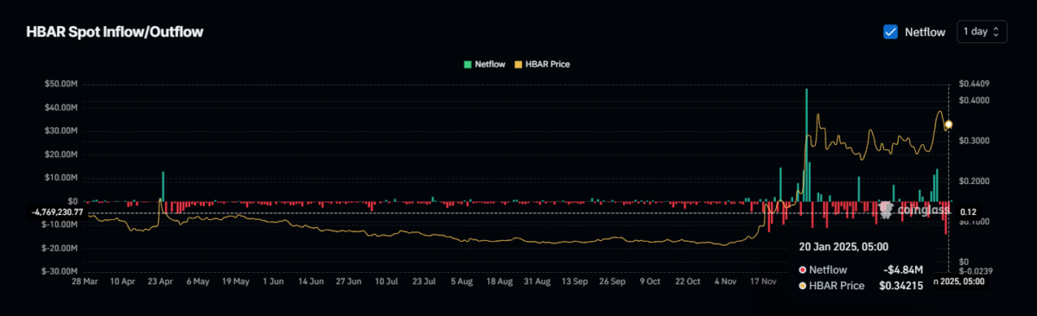
Task: Toggle HBAR Price series in legend
Action: click(x=542, y=64)
